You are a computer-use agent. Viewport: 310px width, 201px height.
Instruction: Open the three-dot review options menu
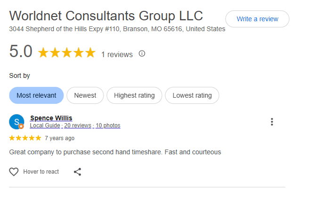coord(272,122)
